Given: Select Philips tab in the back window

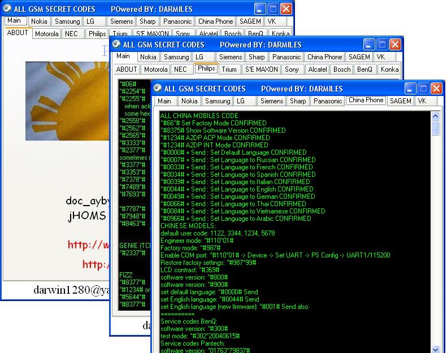Looking at the screenshot, I should coord(97,34).
